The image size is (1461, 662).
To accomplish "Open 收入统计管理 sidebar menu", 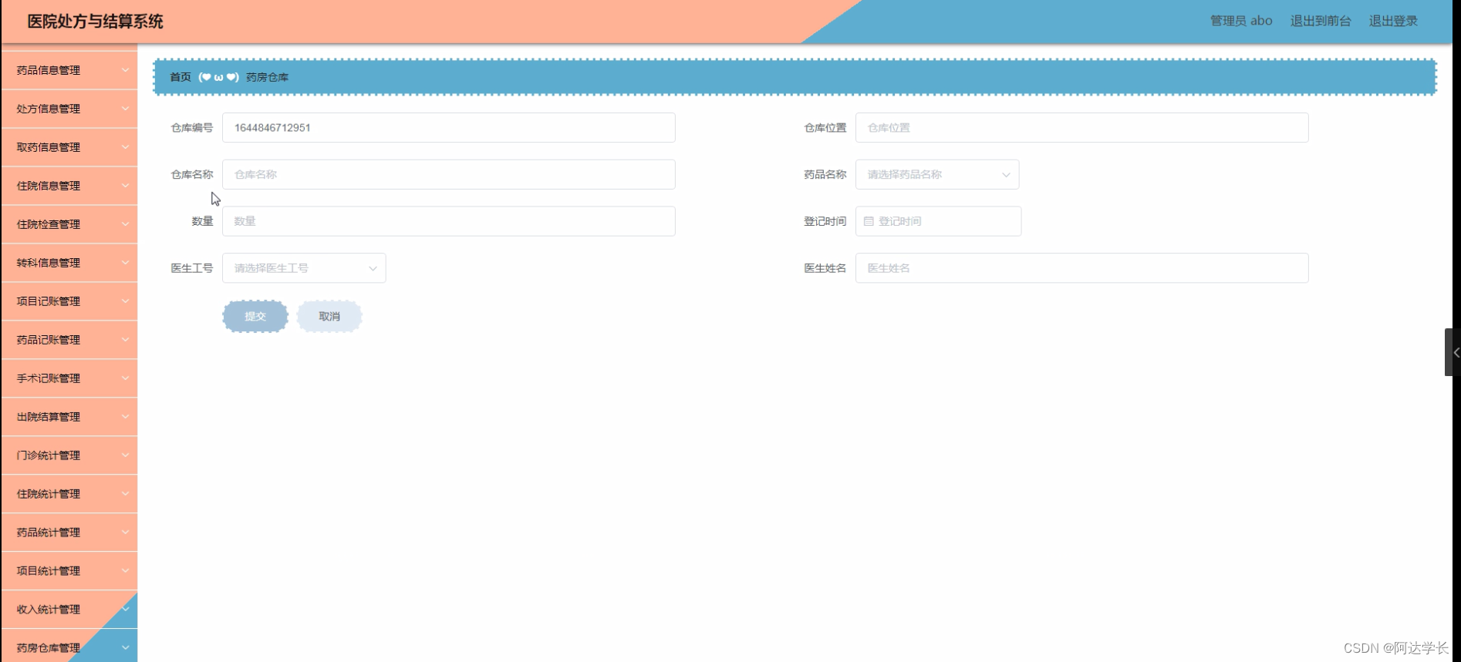I will [x=69, y=610].
